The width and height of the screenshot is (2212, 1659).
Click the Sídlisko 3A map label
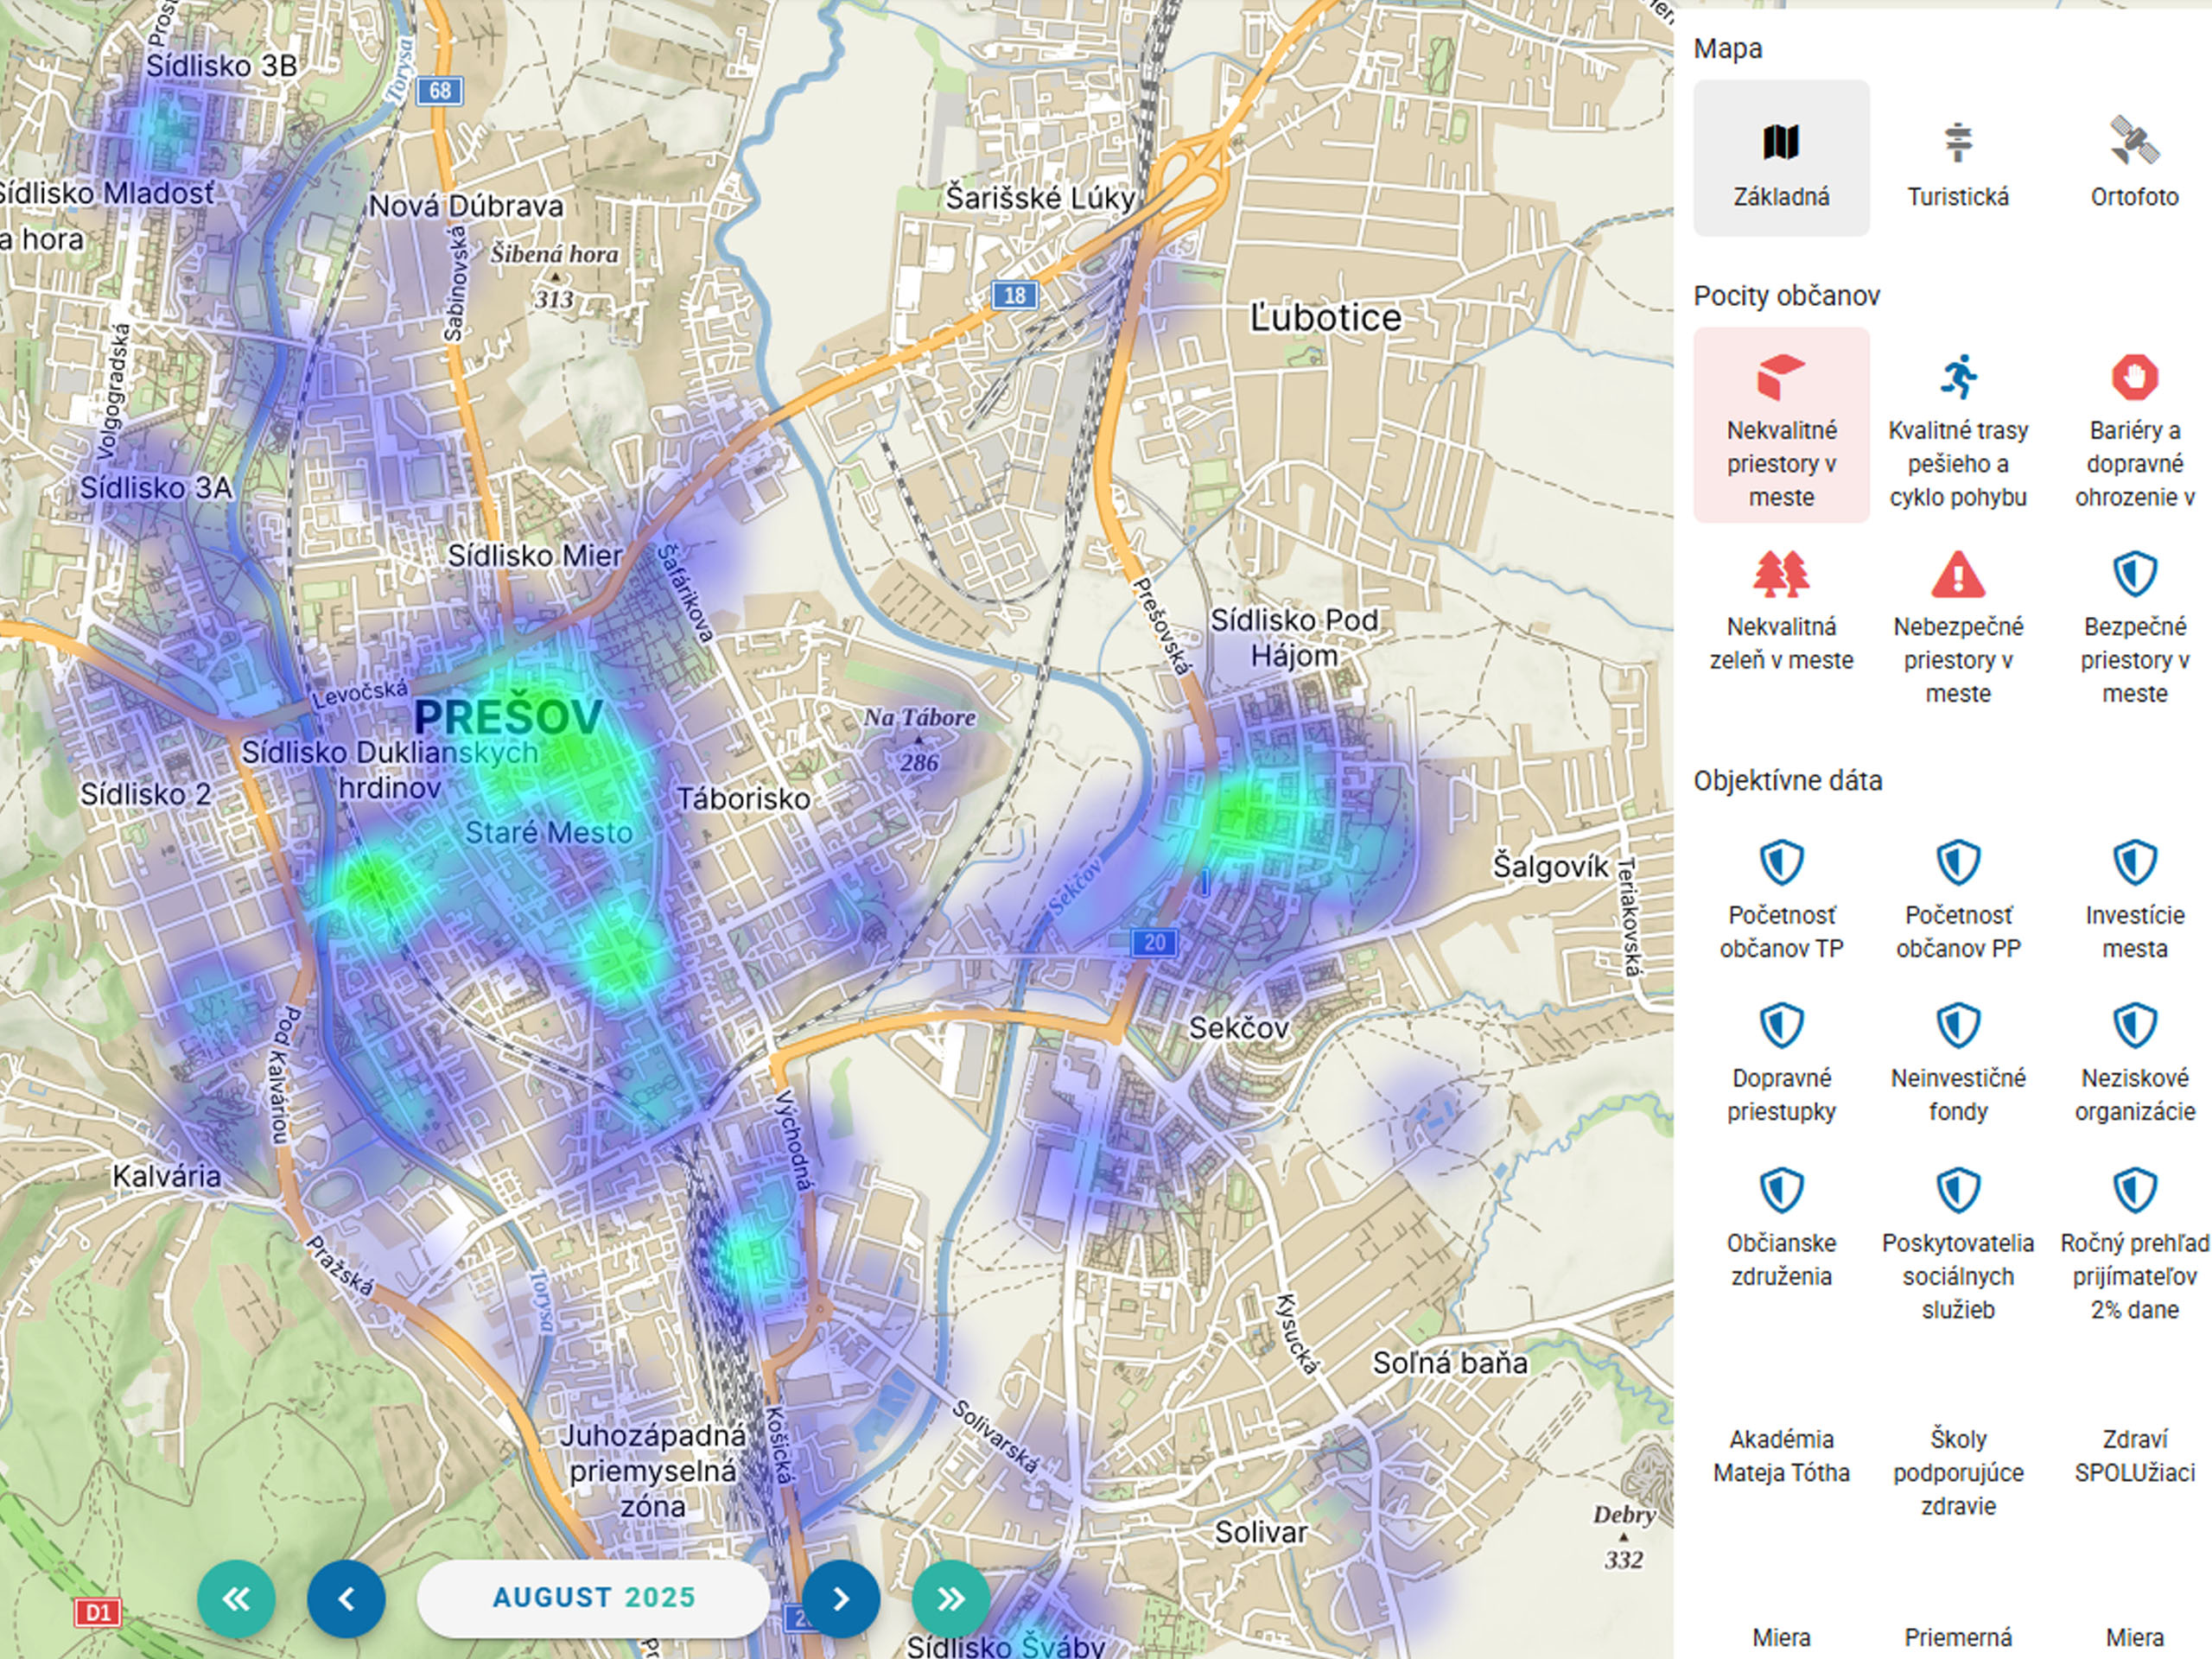[156, 488]
